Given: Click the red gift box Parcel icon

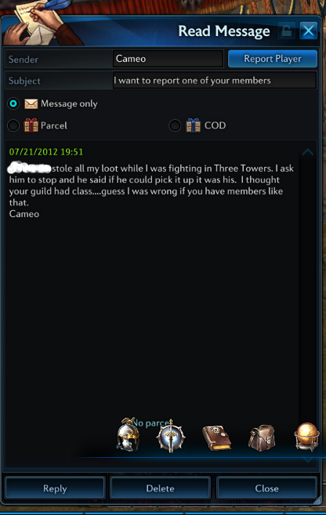Looking at the screenshot, I should (31, 125).
